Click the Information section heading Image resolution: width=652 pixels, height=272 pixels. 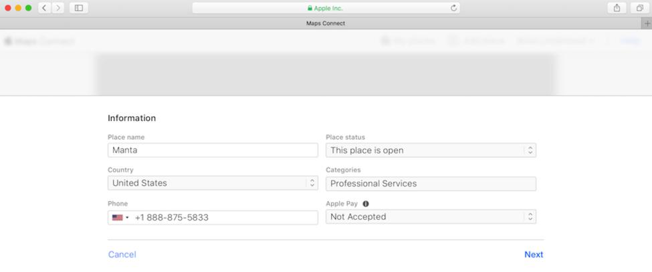132,118
